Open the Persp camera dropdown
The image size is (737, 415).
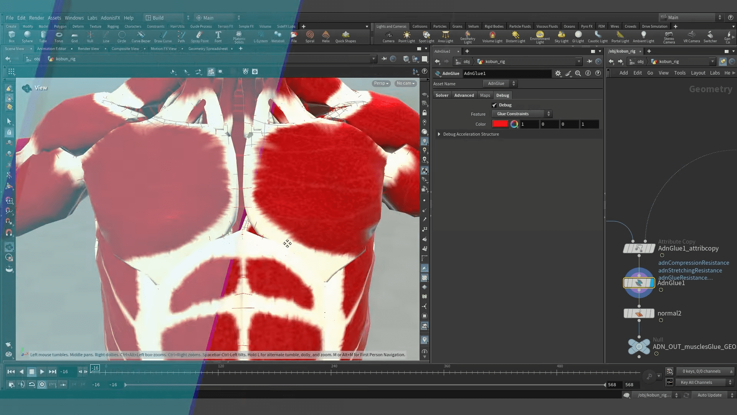click(381, 83)
